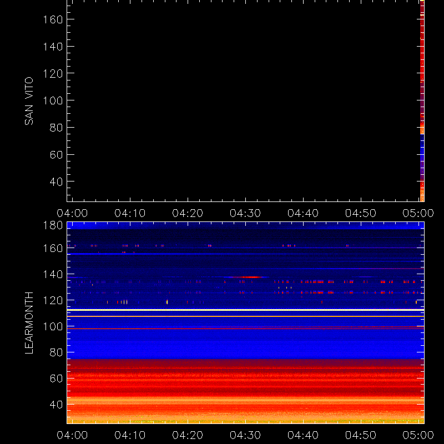Select the 120 tick label on the San Vito axis
This screenshot has height=444, width=444.
click(x=53, y=74)
